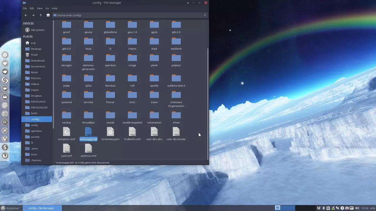Select the htop folder

[88, 44]
